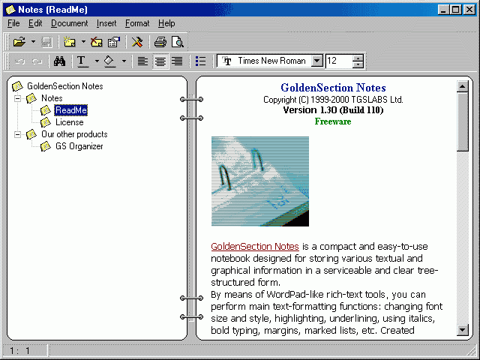Click the Version 1.30 (Build 110) line
Viewport: 480px width, 360px height.
click(x=333, y=110)
